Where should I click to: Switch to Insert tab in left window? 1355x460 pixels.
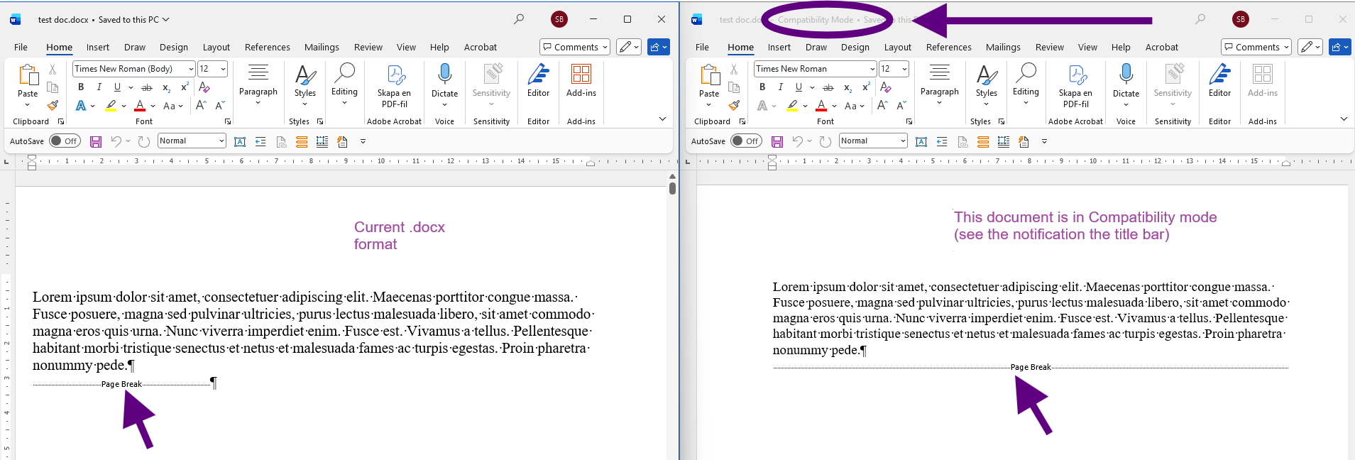coord(98,47)
